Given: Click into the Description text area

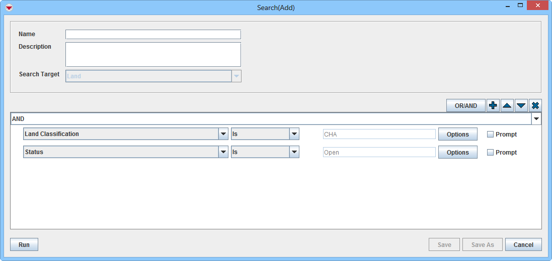Looking at the screenshot, I should pyautogui.click(x=153, y=54).
